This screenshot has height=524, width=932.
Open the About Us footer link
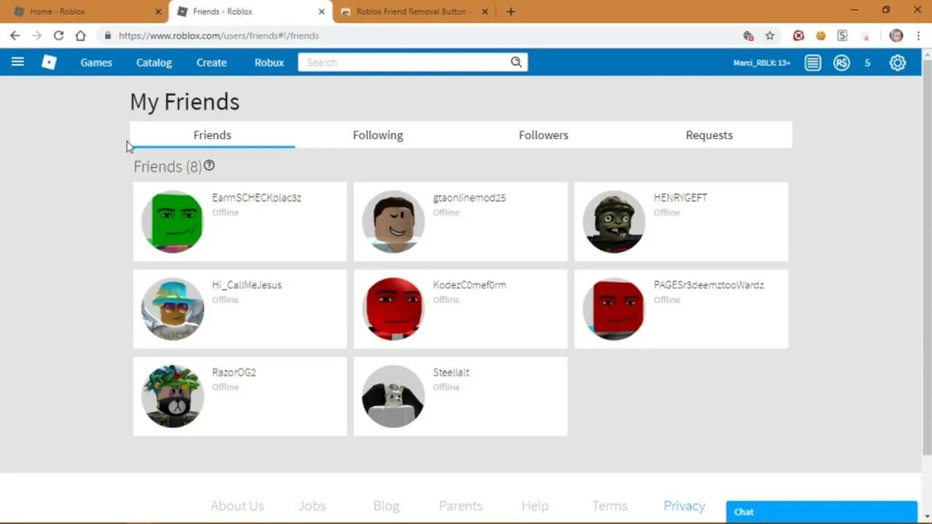(x=237, y=506)
